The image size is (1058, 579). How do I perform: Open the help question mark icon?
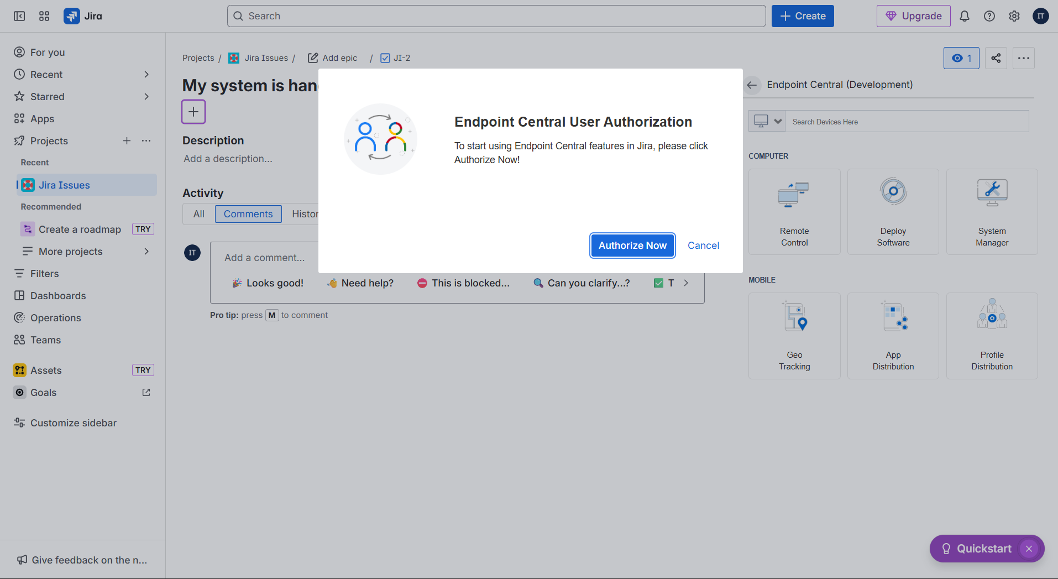pyautogui.click(x=989, y=16)
